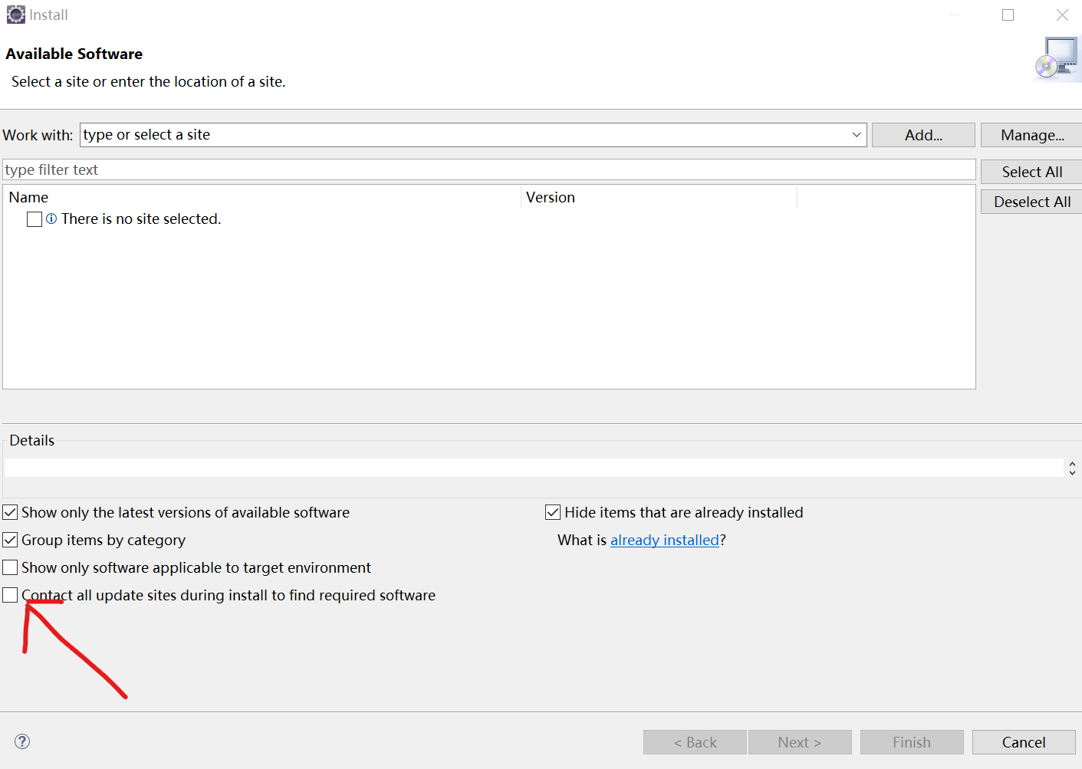
Task: Toggle Hide items that are already installed
Action: tap(553, 512)
